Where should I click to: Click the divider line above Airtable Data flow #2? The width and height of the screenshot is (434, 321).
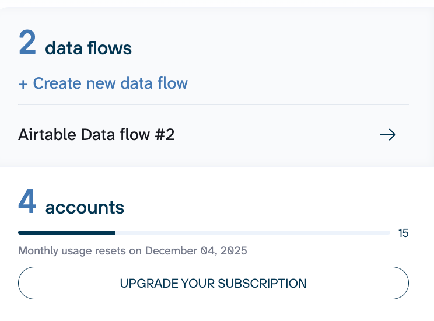point(213,105)
